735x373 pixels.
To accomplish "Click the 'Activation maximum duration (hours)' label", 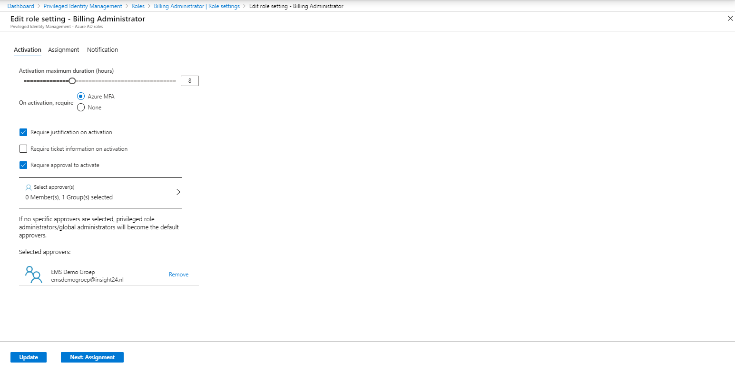I will (66, 70).
